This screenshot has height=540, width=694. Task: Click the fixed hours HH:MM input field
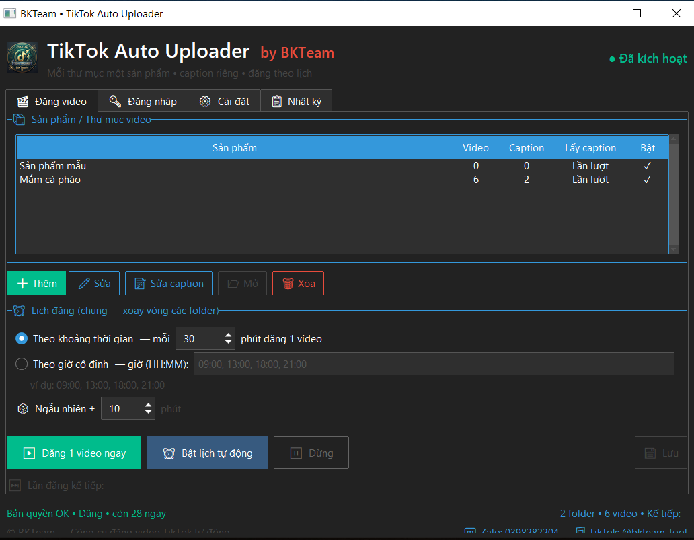click(x=434, y=364)
